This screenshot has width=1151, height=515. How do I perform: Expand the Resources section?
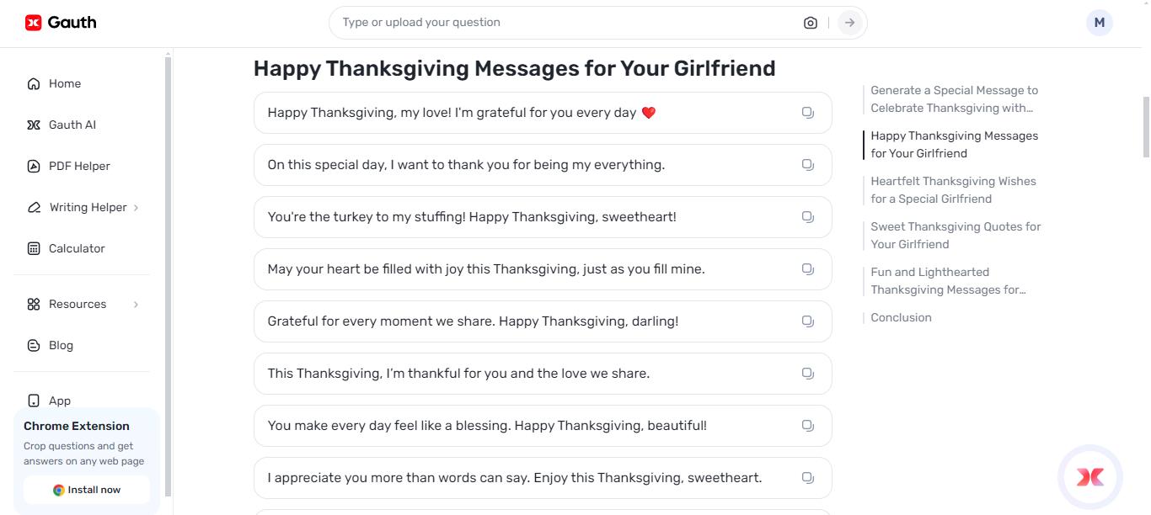[x=78, y=304]
